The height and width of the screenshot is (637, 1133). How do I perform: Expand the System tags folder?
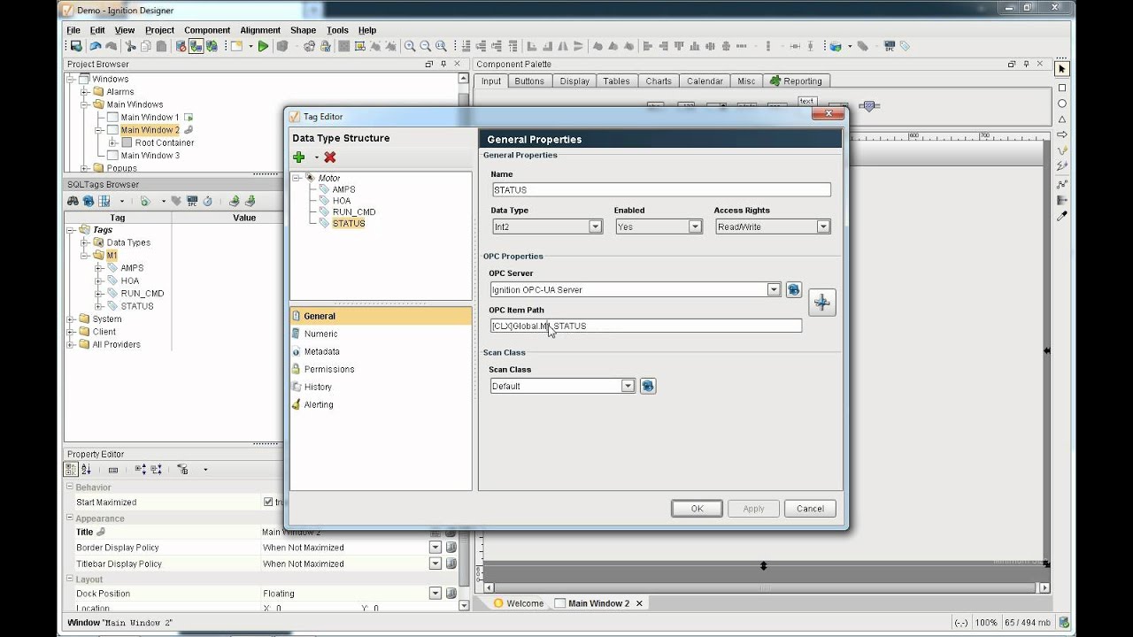(x=71, y=318)
